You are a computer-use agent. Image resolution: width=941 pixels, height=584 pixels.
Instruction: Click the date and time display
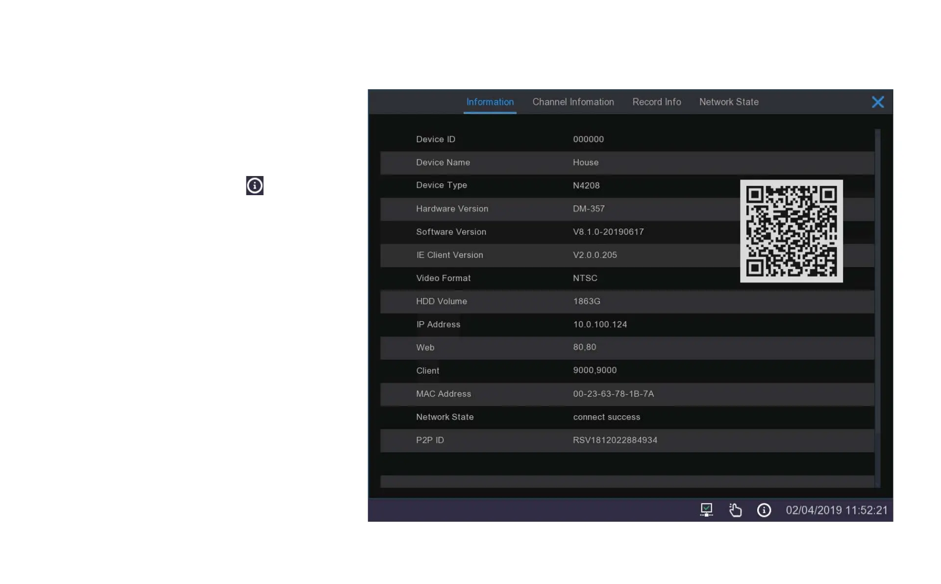coord(836,510)
